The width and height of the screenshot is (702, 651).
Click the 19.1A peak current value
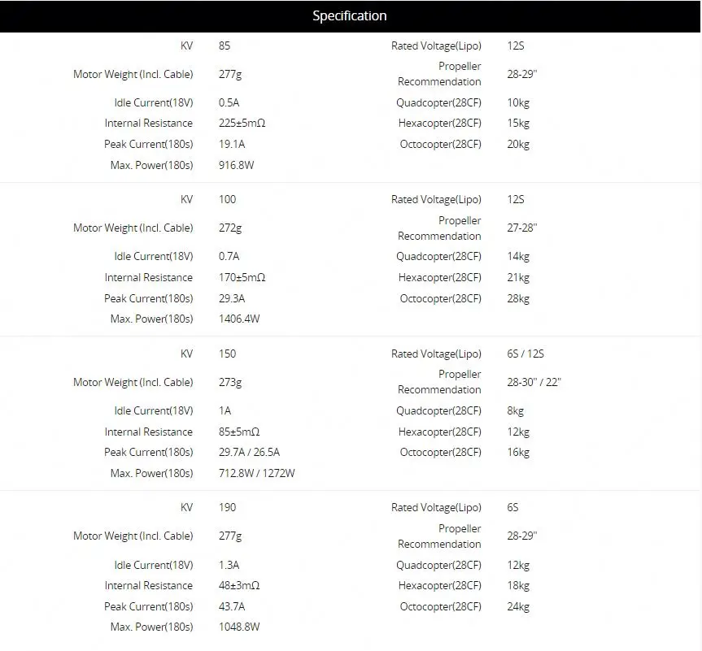232,145
